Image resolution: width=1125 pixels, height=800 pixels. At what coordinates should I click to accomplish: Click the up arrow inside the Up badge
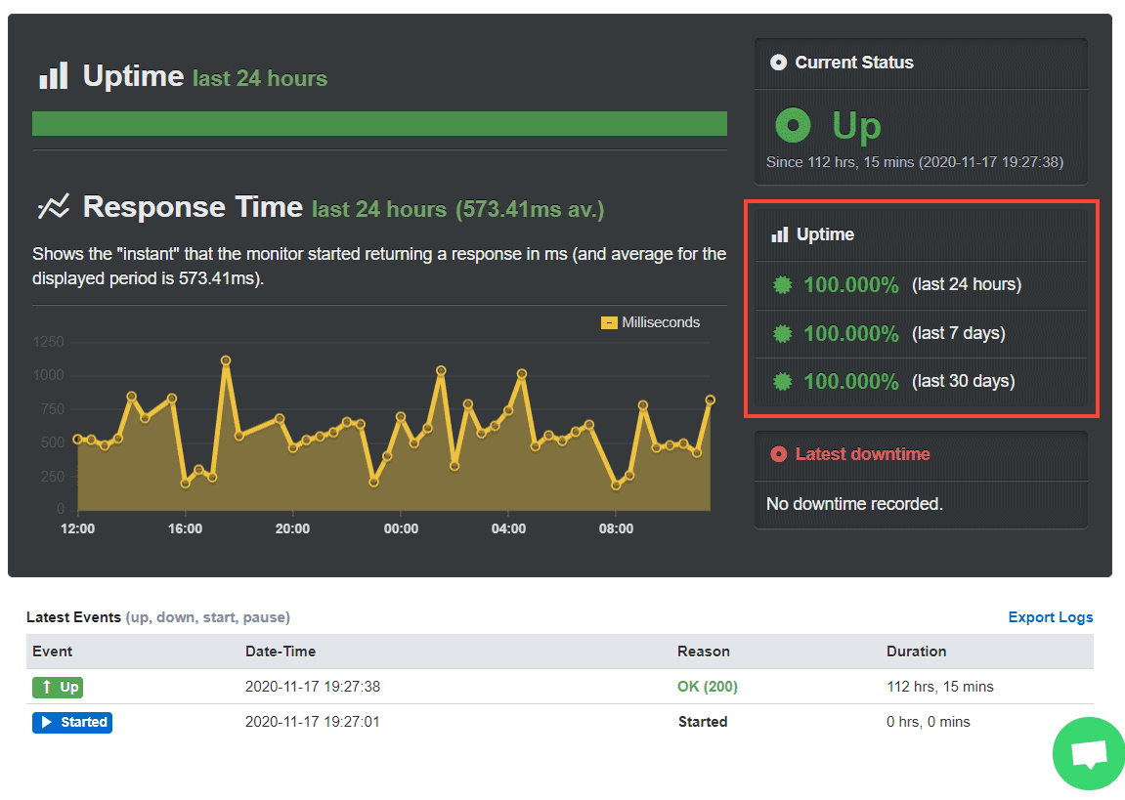point(47,687)
